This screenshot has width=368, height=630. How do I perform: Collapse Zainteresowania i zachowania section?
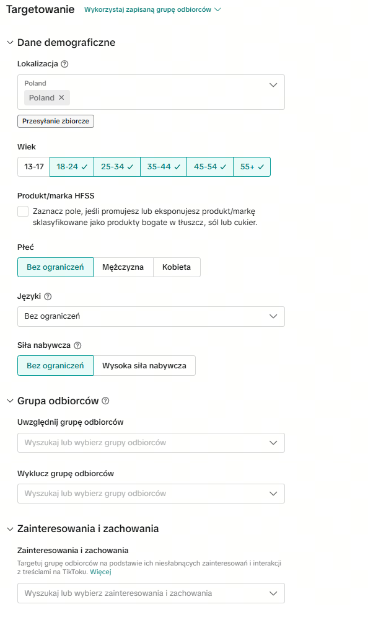pos(11,529)
